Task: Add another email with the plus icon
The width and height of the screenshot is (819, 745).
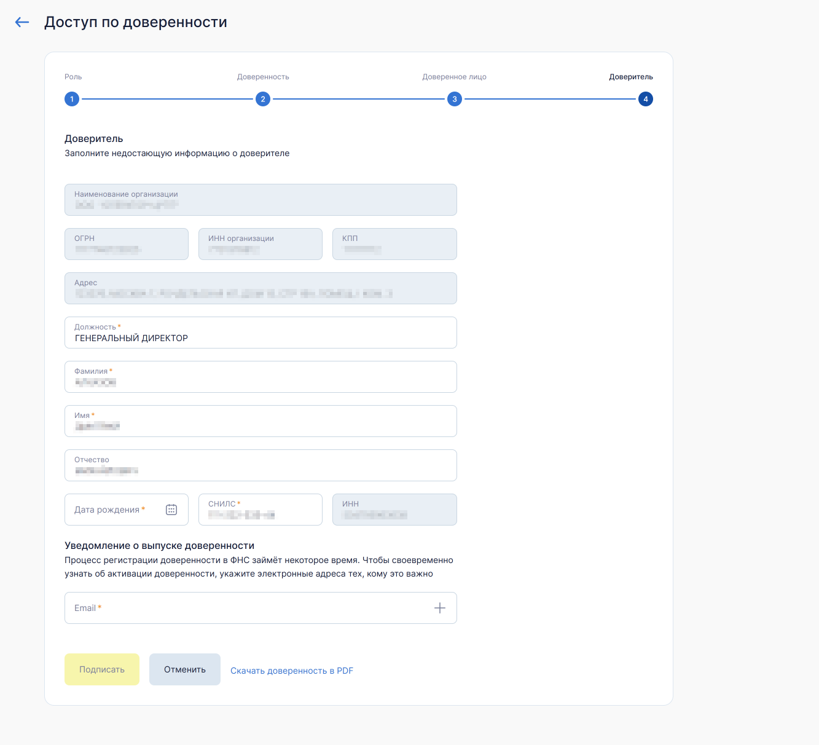Action: [x=440, y=608]
